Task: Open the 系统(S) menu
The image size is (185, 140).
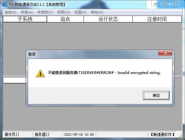Action: pos(10,12)
